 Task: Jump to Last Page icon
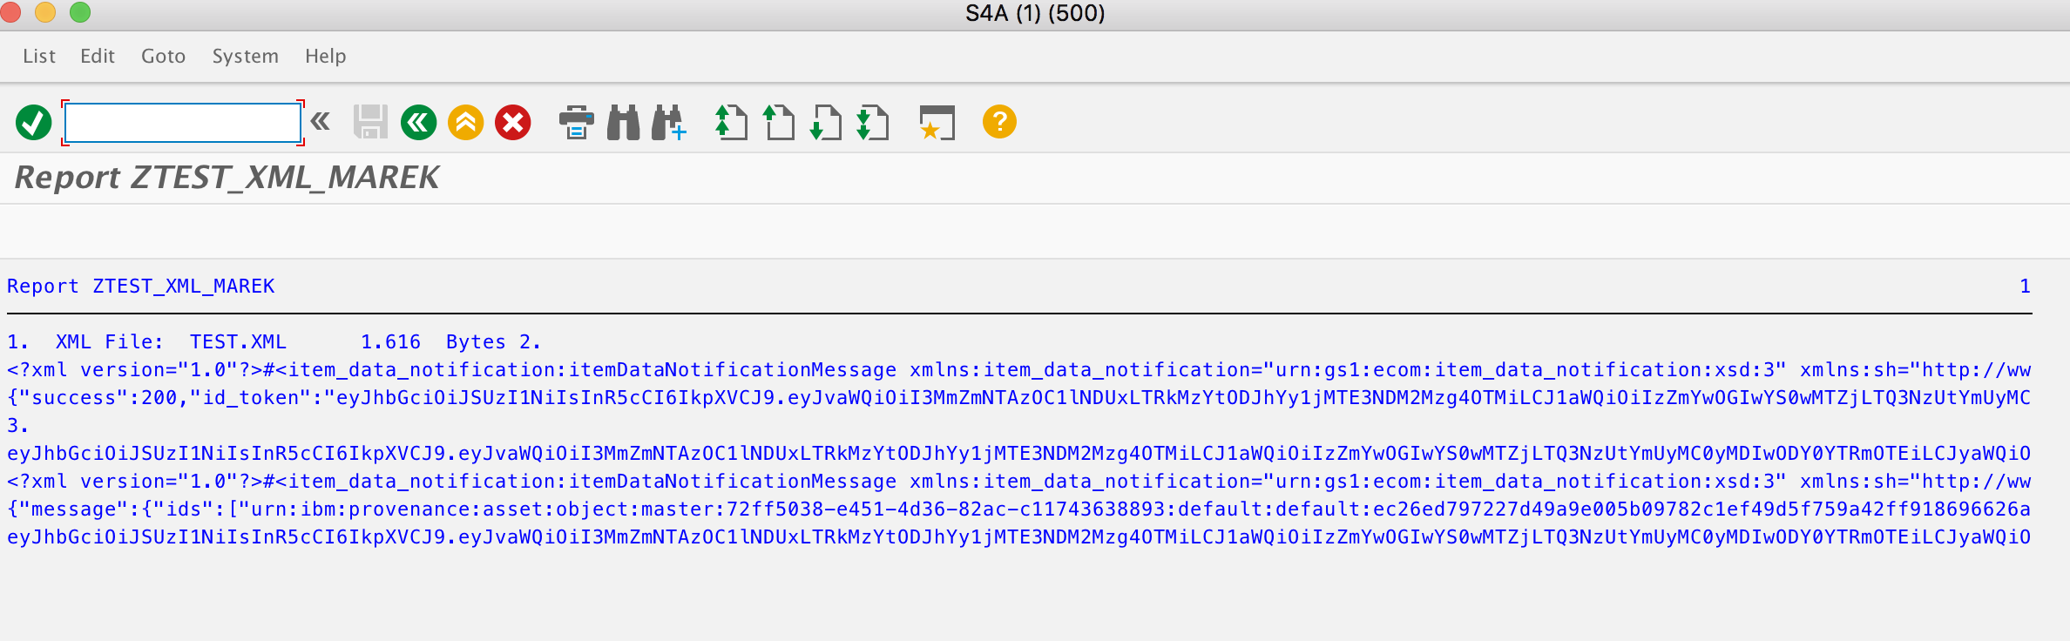(873, 123)
